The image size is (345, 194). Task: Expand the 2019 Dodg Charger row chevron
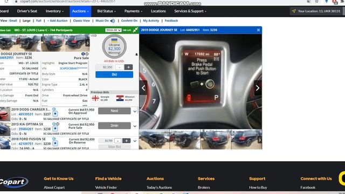point(135,112)
